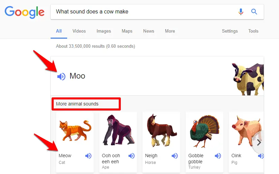Play the horse Neigh sound
The height and width of the screenshot is (174, 279).
(x=175, y=156)
